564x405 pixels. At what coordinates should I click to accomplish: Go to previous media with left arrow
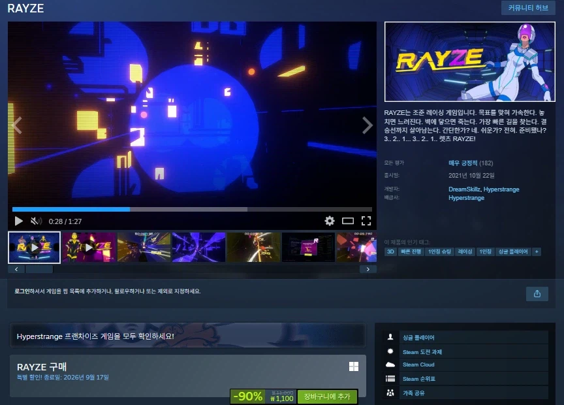17,125
